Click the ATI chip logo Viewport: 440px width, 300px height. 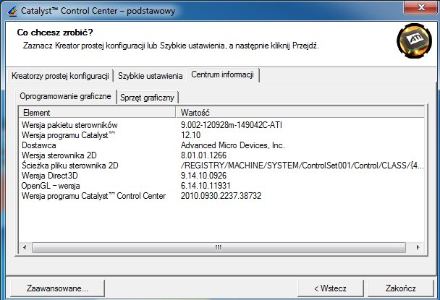[414, 40]
